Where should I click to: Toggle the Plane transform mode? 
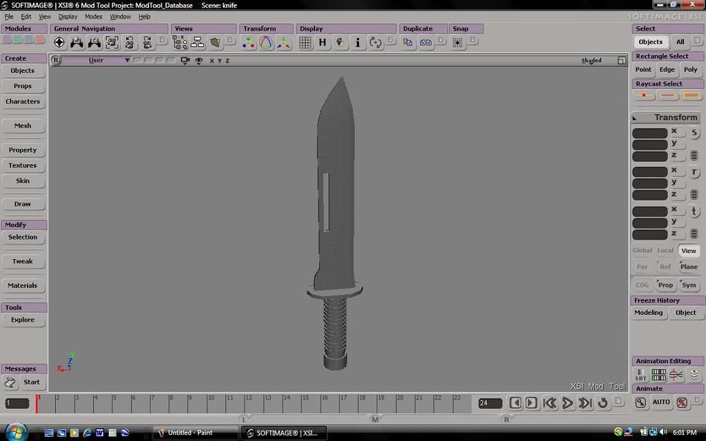click(x=689, y=267)
